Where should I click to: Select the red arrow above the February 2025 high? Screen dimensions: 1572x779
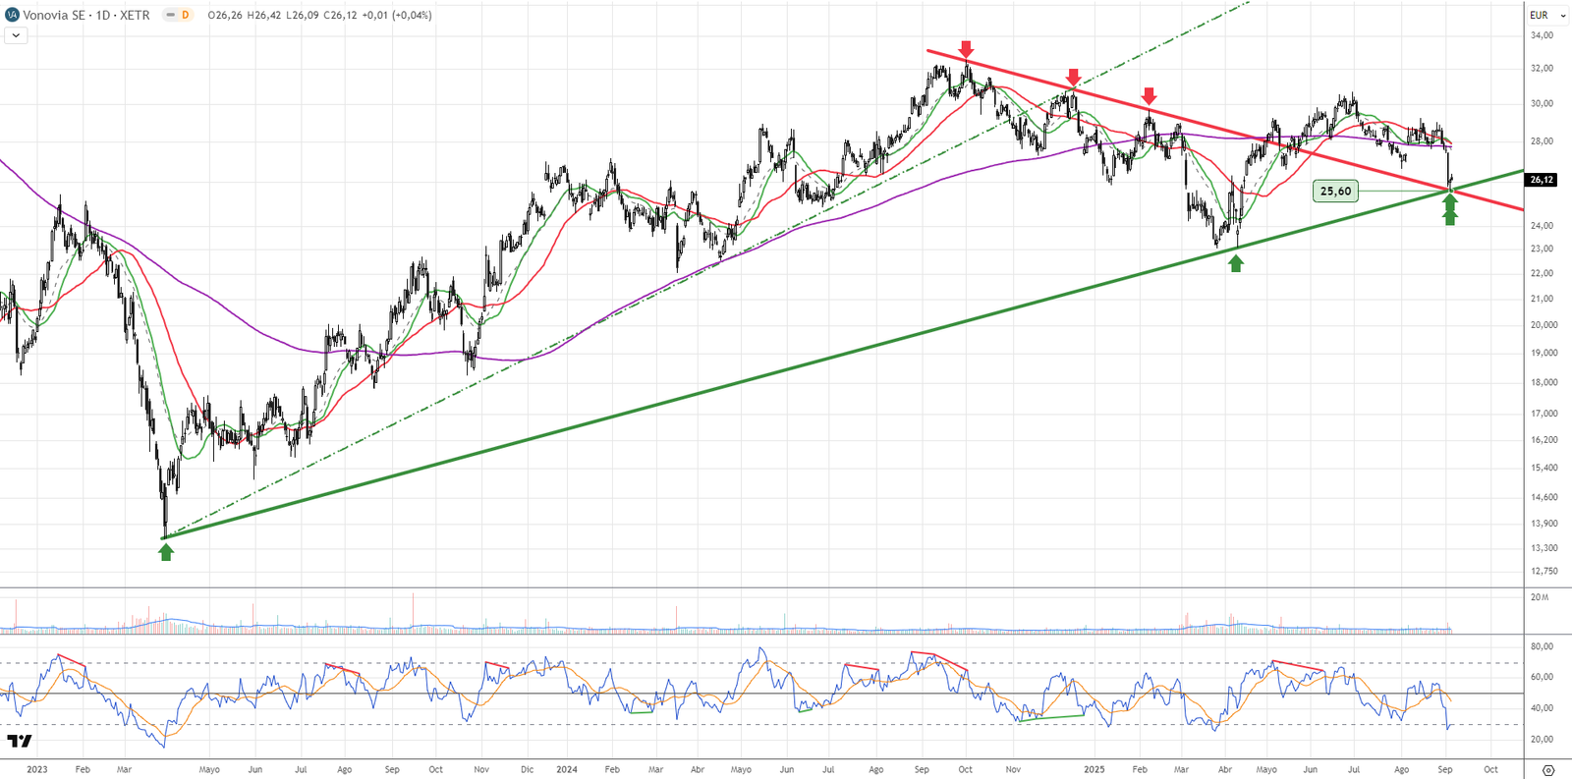click(x=1149, y=95)
